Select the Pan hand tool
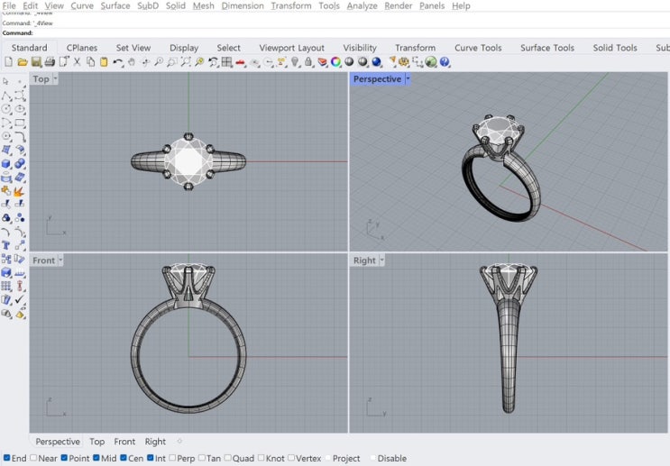The height and width of the screenshot is (466, 670). coord(132,62)
